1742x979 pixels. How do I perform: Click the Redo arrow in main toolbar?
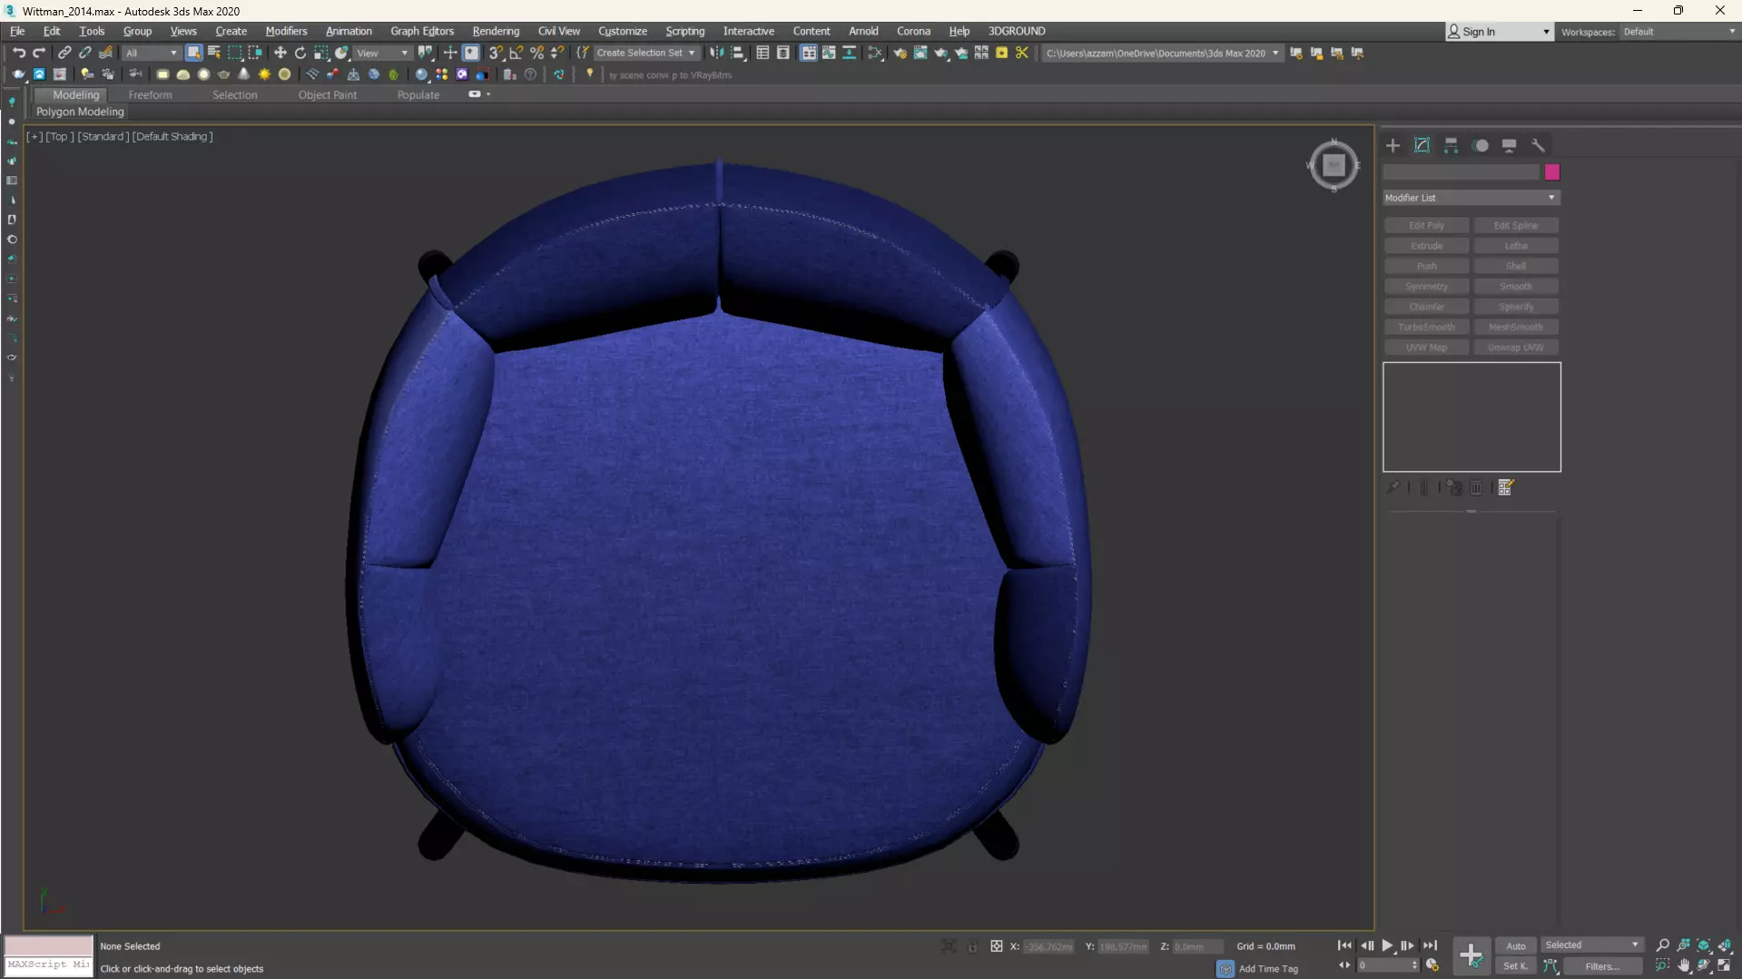pos(39,53)
